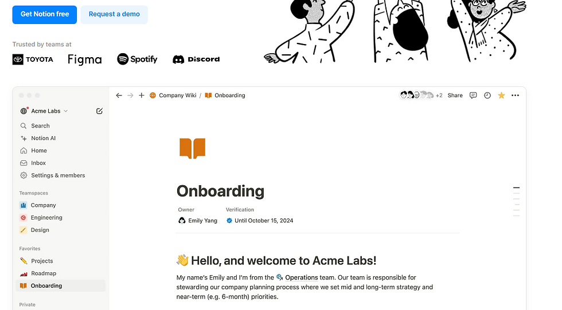Open the Inbox
The height and width of the screenshot is (310, 562).
tap(38, 163)
